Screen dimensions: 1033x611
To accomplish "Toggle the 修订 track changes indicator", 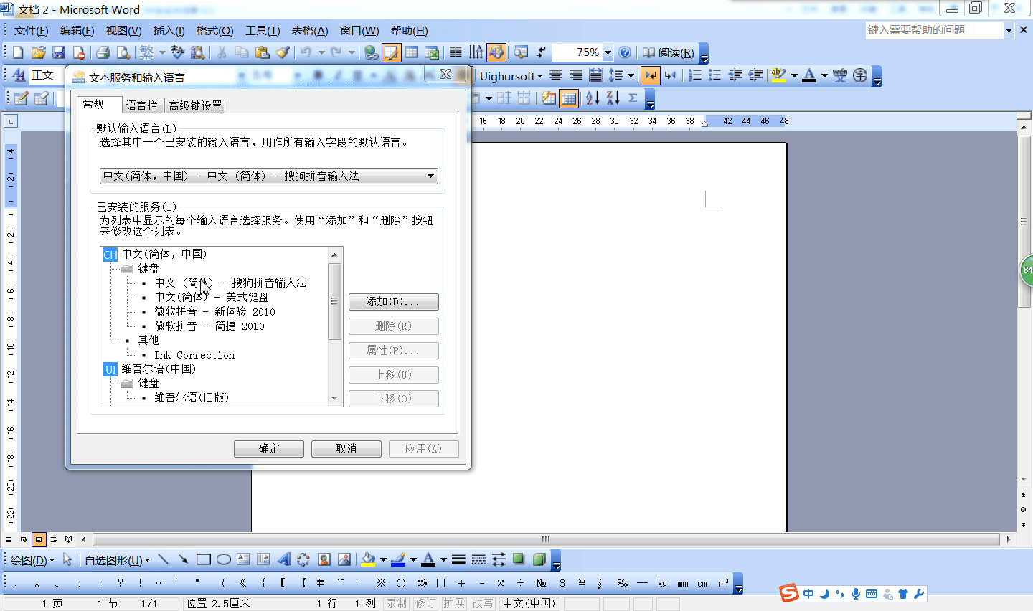I will point(425,604).
